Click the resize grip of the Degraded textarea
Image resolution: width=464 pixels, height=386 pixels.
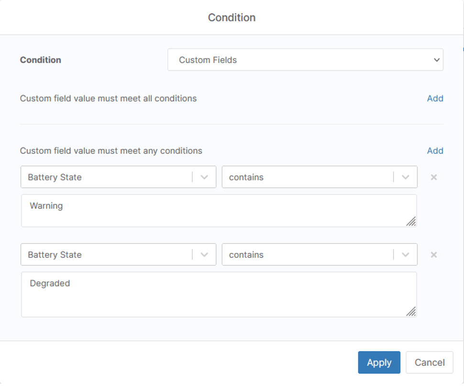411,312
